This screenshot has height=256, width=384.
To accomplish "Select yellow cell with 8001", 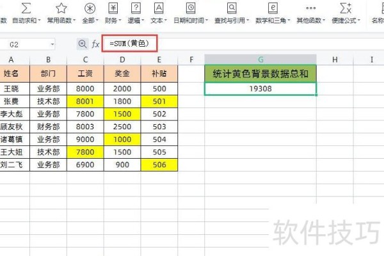I will (x=85, y=101).
